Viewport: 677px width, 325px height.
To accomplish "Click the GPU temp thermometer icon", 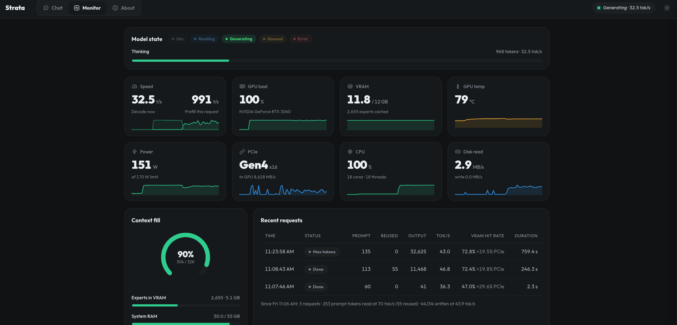I will 458,87.
